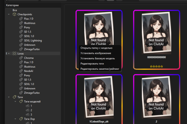Select Illustrious under Checkpoints

coord(30,23)
